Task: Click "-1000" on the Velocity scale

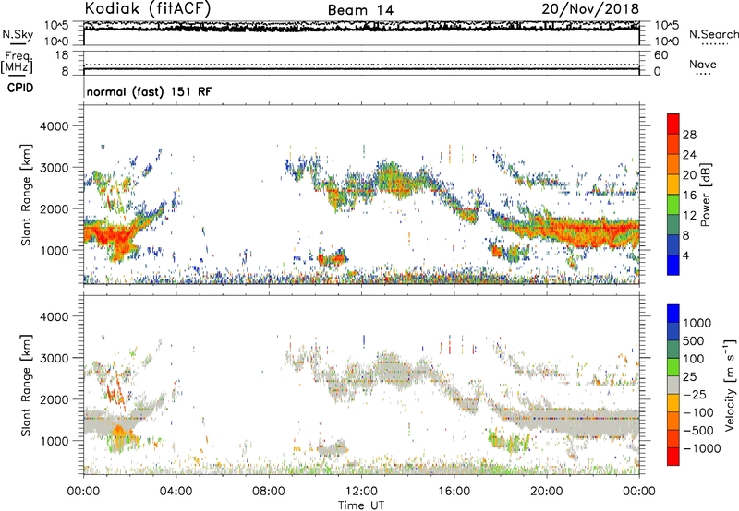Action: (x=702, y=448)
